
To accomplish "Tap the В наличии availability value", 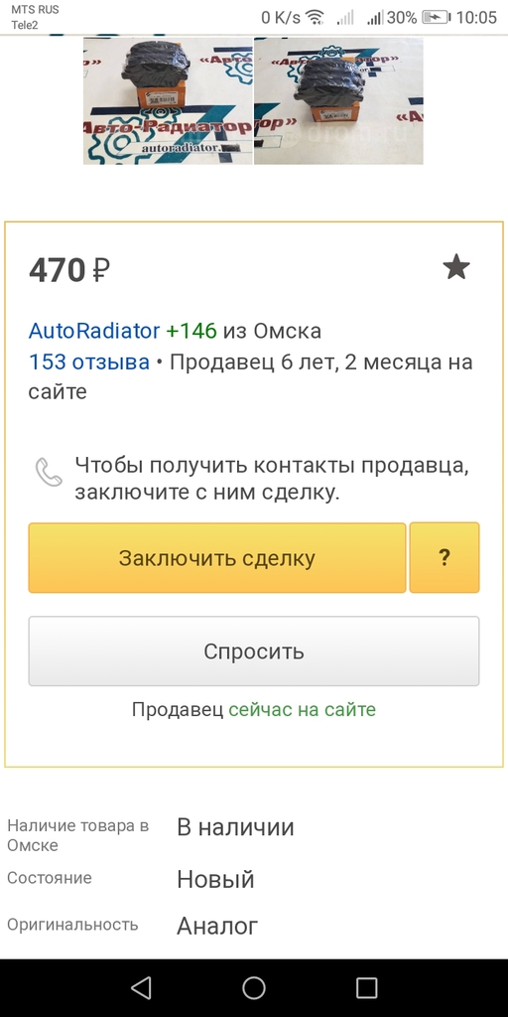I will pos(235,827).
